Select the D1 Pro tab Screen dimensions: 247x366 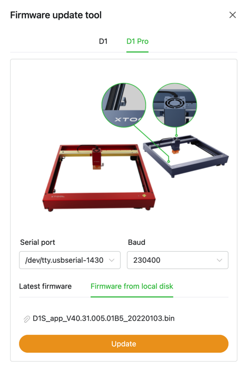(137, 41)
